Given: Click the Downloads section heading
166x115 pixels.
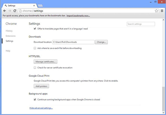Looking at the screenshot, I should 35,37.
